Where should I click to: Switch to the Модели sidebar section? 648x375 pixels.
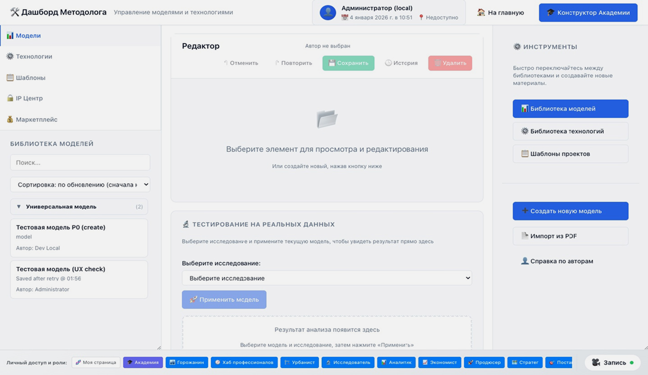(28, 35)
